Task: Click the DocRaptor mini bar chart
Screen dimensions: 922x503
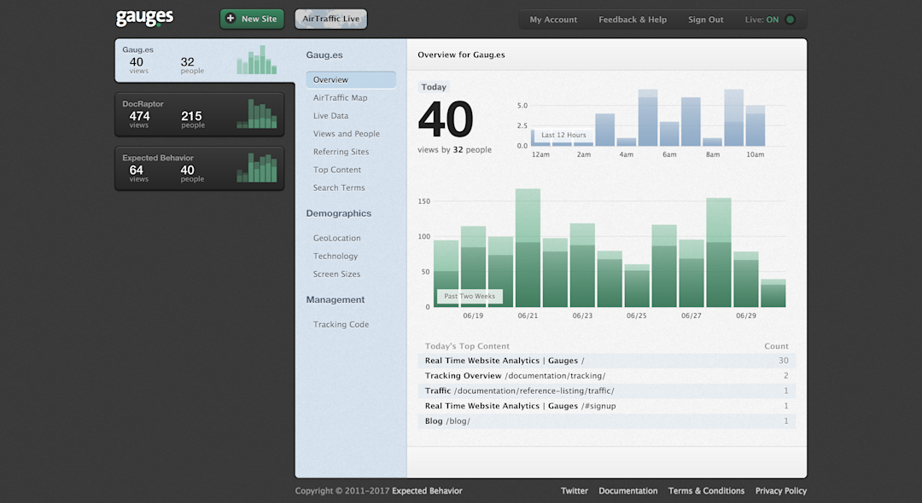Action: point(256,114)
